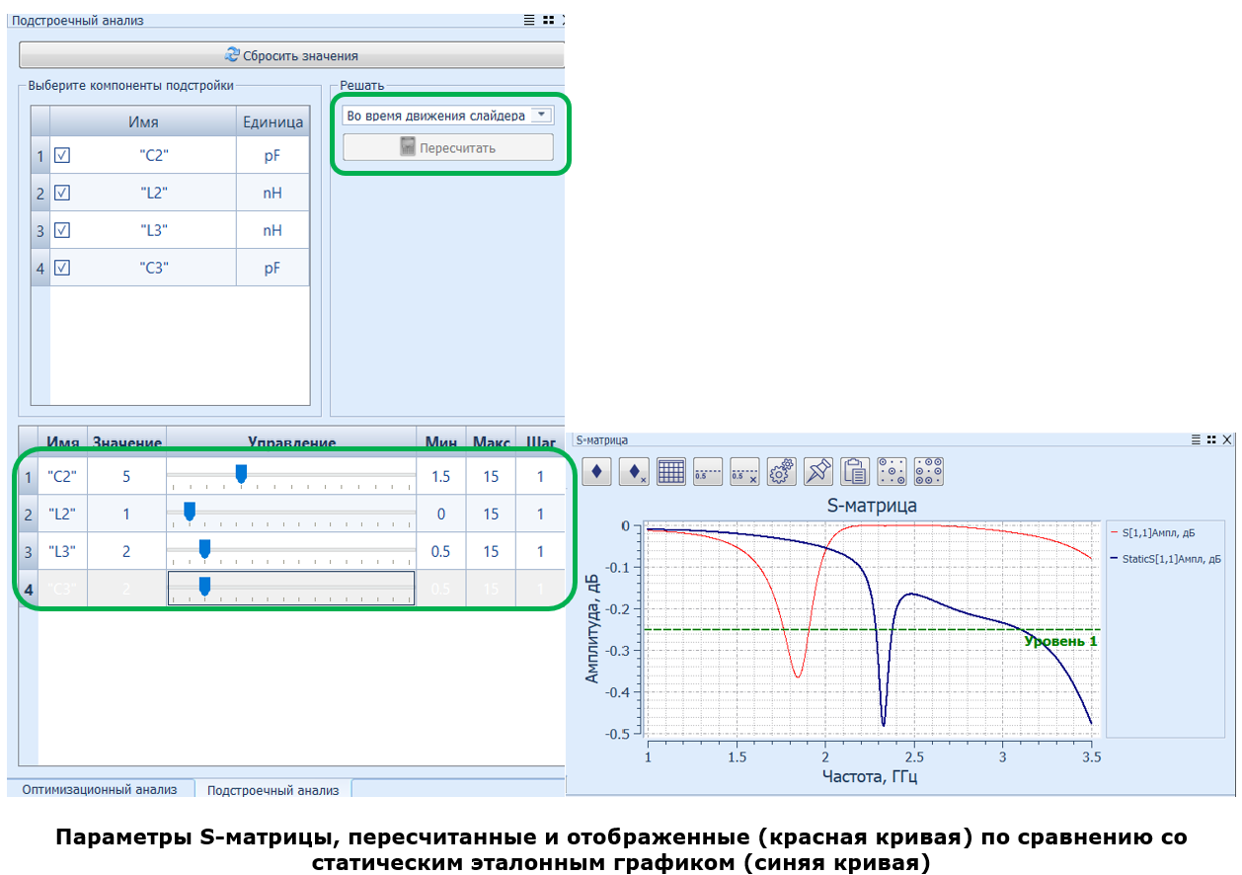The height and width of the screenshot is (875, 1242).
Task: Open the S-matrix panel options menu icon
Action: click(1196, 439)
